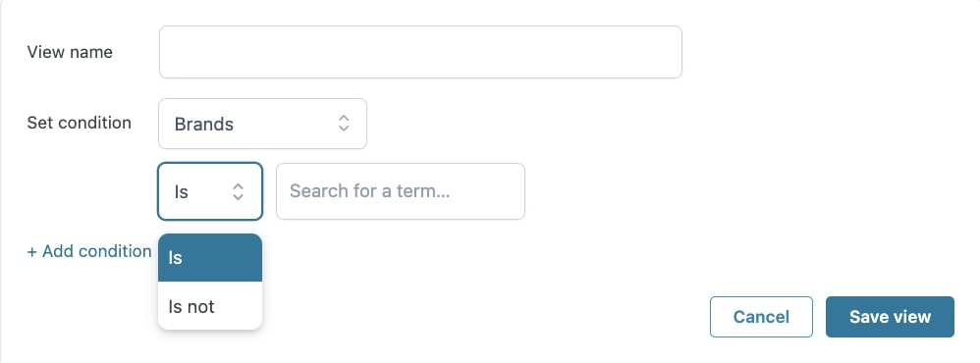The width and height of the screenshot is (980, 363).
Task: Click the Cancel button
Action: tap(761, 317)
